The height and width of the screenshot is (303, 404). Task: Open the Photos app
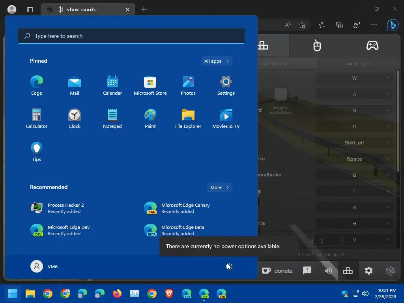(x=188, y=86)
